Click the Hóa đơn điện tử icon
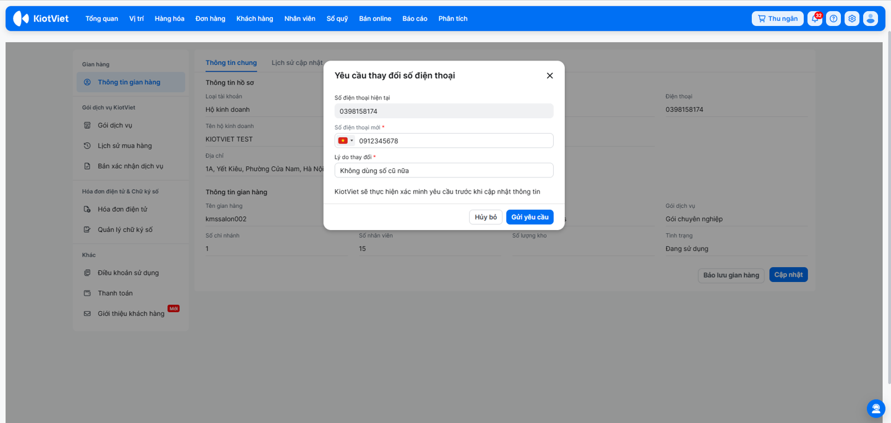This screenshot has width=891, height=423. 87,210
